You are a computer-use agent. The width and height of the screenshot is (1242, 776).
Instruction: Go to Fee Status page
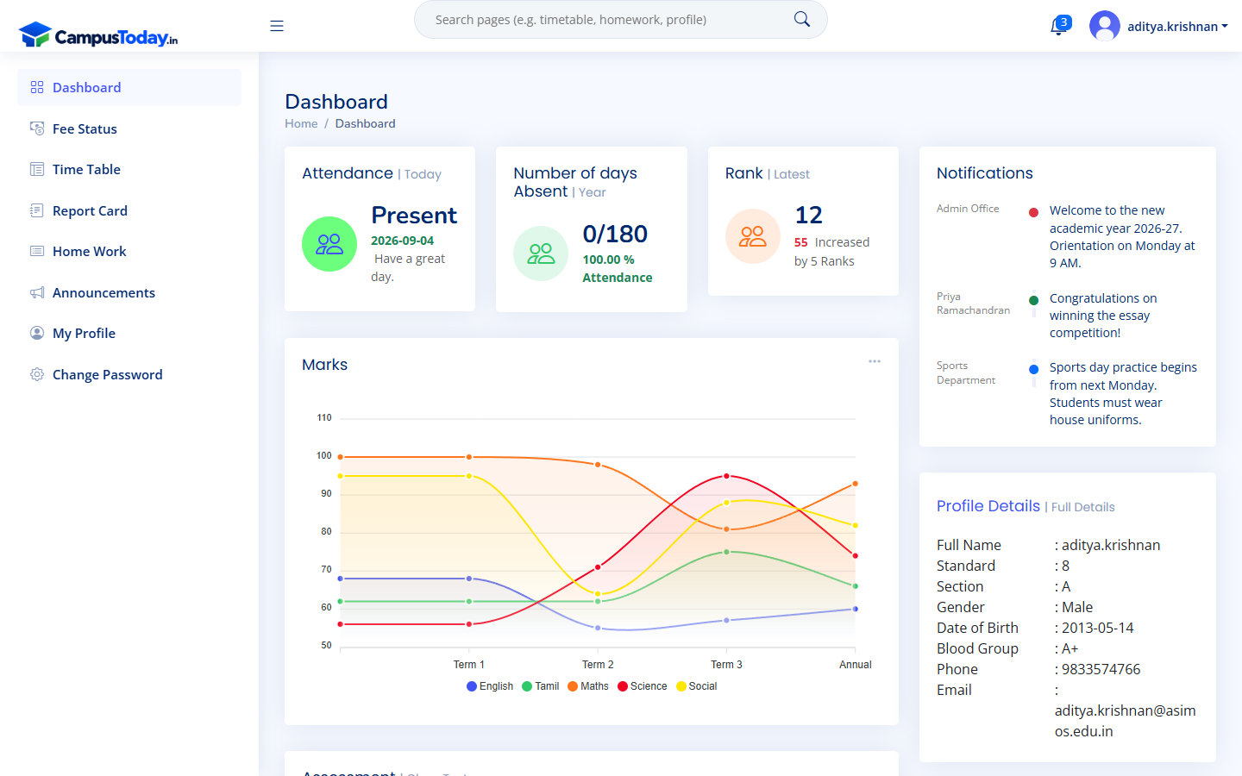(129, 128)
